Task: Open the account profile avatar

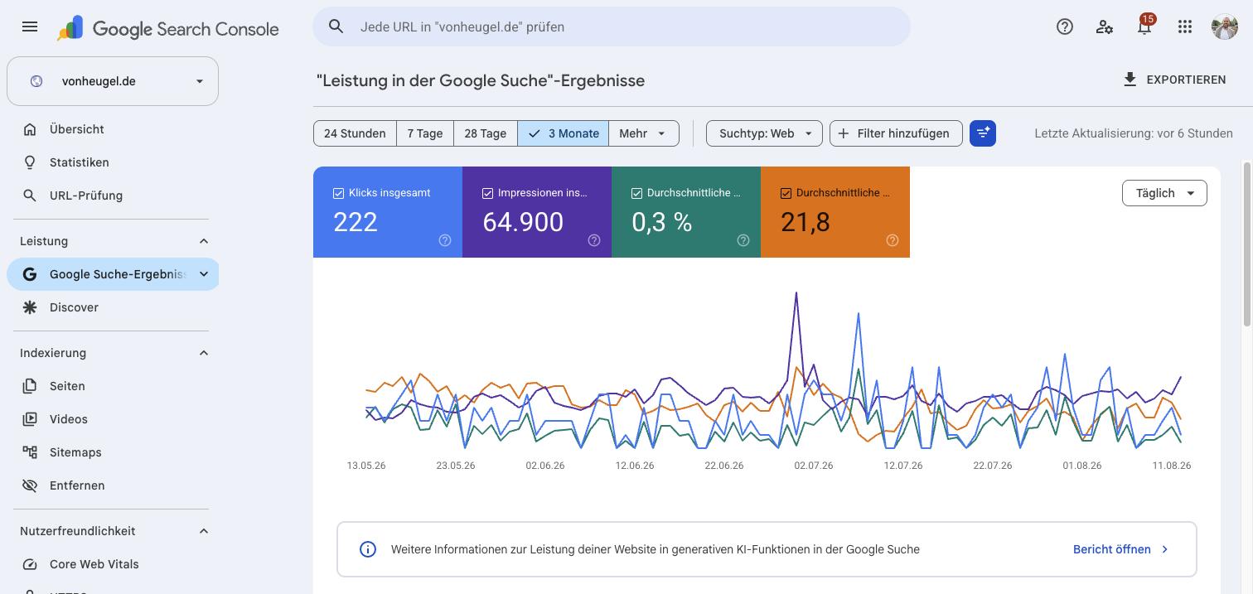Action: point(1225,27)
